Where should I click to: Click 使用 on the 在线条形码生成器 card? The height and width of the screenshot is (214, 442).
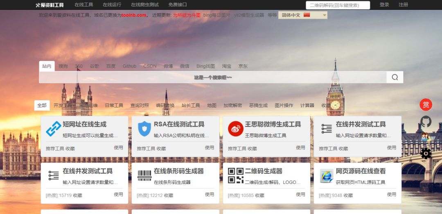click(210, 194)
